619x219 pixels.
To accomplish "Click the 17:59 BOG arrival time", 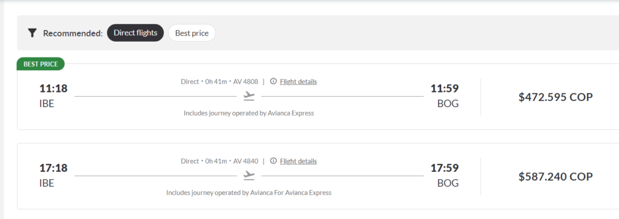I will [x=444, y=168].
